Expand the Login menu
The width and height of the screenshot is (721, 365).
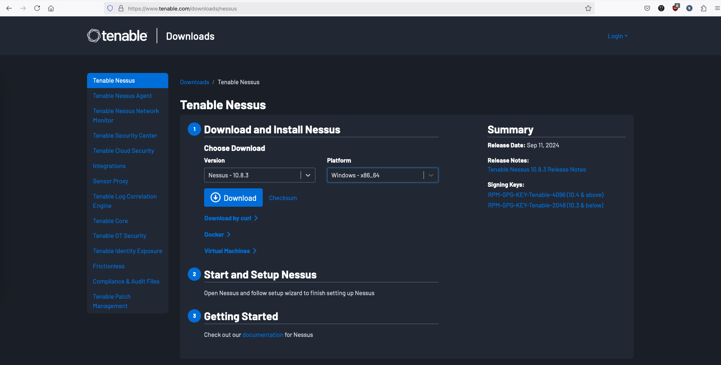[x=617, y=36]
